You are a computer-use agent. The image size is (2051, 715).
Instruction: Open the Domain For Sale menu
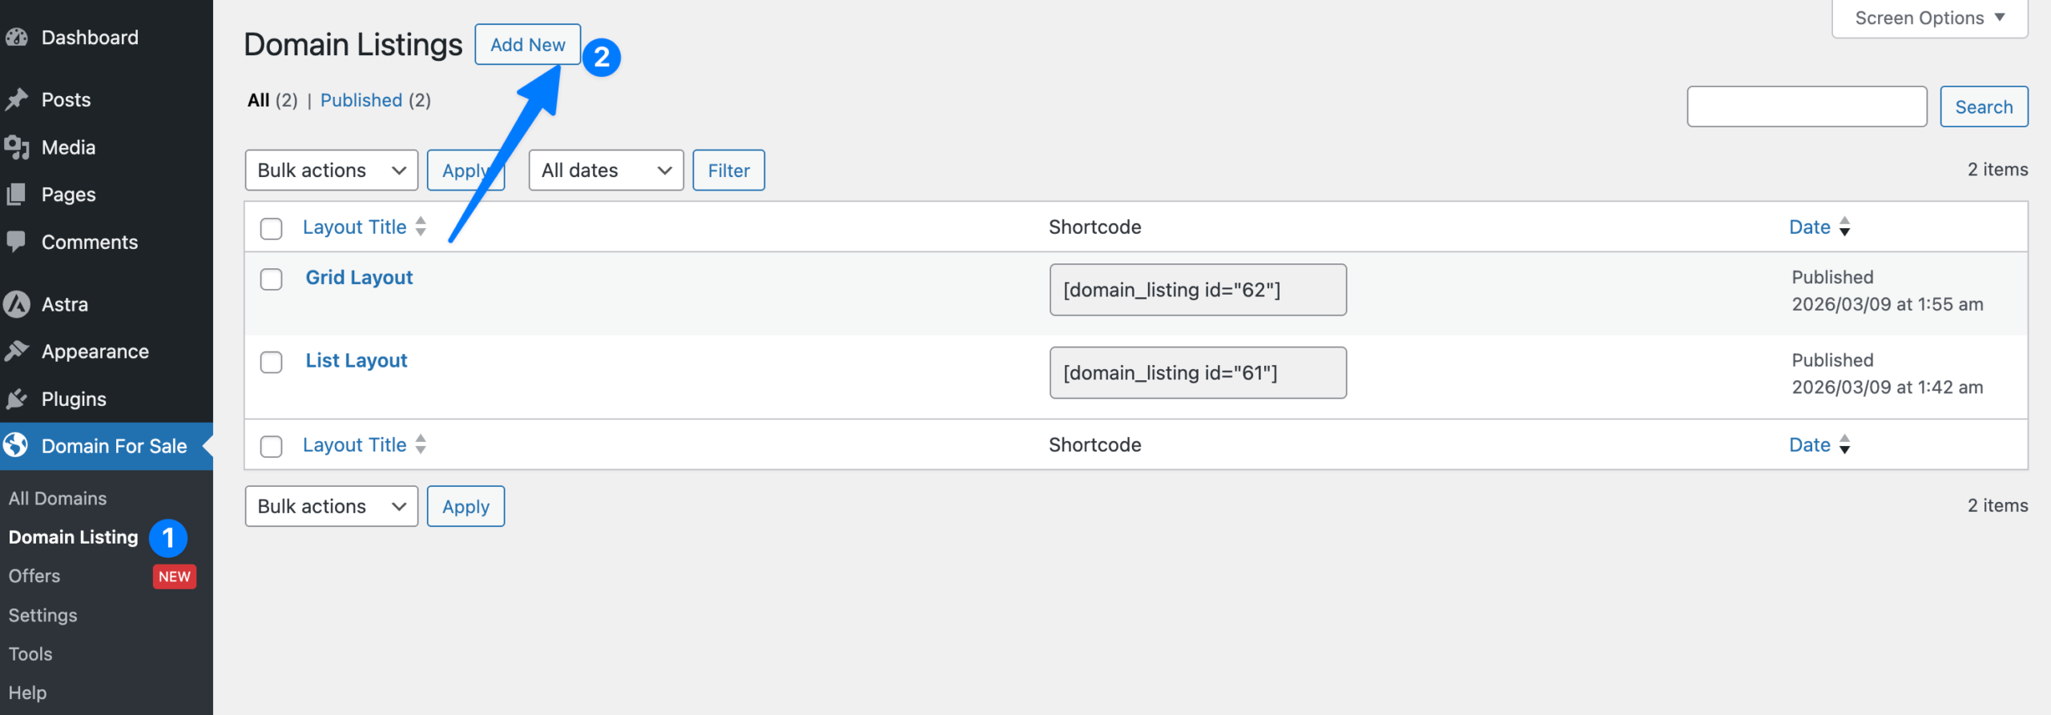click(x=107, y=446)
